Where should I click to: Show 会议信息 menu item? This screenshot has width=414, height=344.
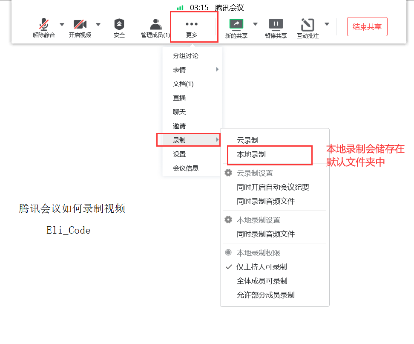192,168
